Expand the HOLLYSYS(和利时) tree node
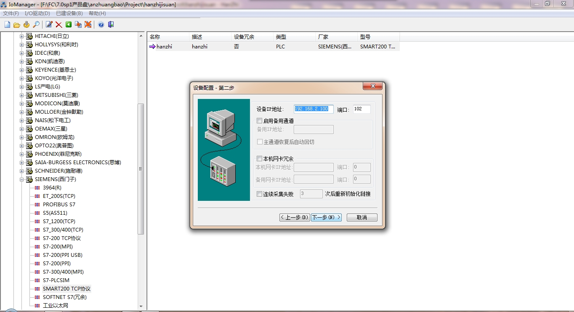This screenshot has width=574, height=312. click(x=22, y=45)
